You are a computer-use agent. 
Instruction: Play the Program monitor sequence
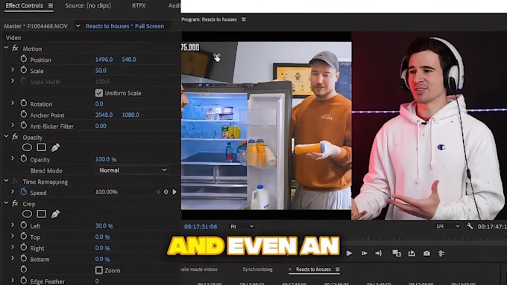pos(349,253)
